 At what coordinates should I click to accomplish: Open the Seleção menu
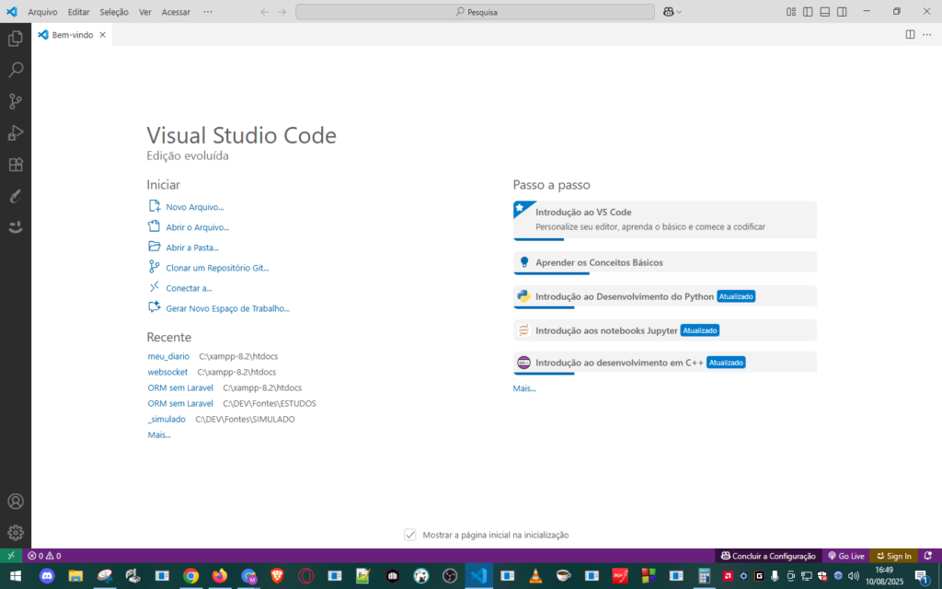click(x=114, y=12)
